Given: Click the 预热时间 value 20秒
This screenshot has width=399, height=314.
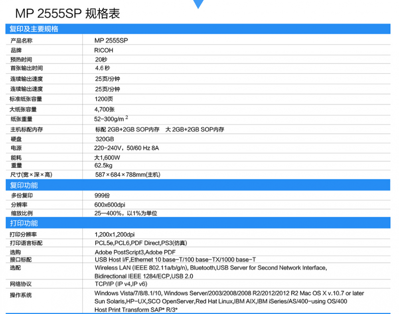Looking at the screenshot, I should click(101, 59).
